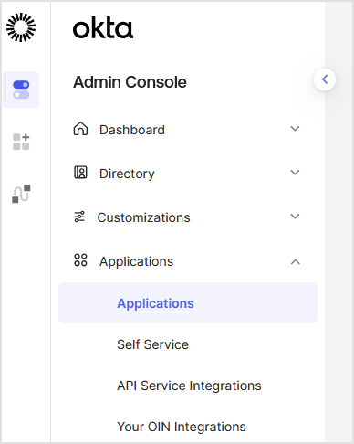Viewport: 354px width, 444px height.
Task: Click the Okta sunburst logo icon
Action: click(21, 27)
